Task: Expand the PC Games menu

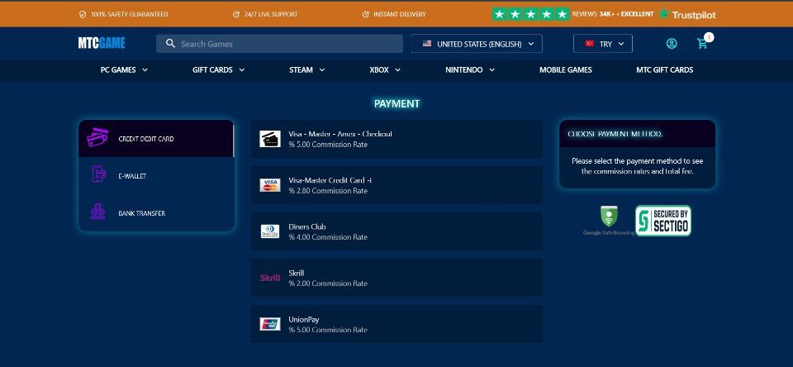Action: coord(125,70)
